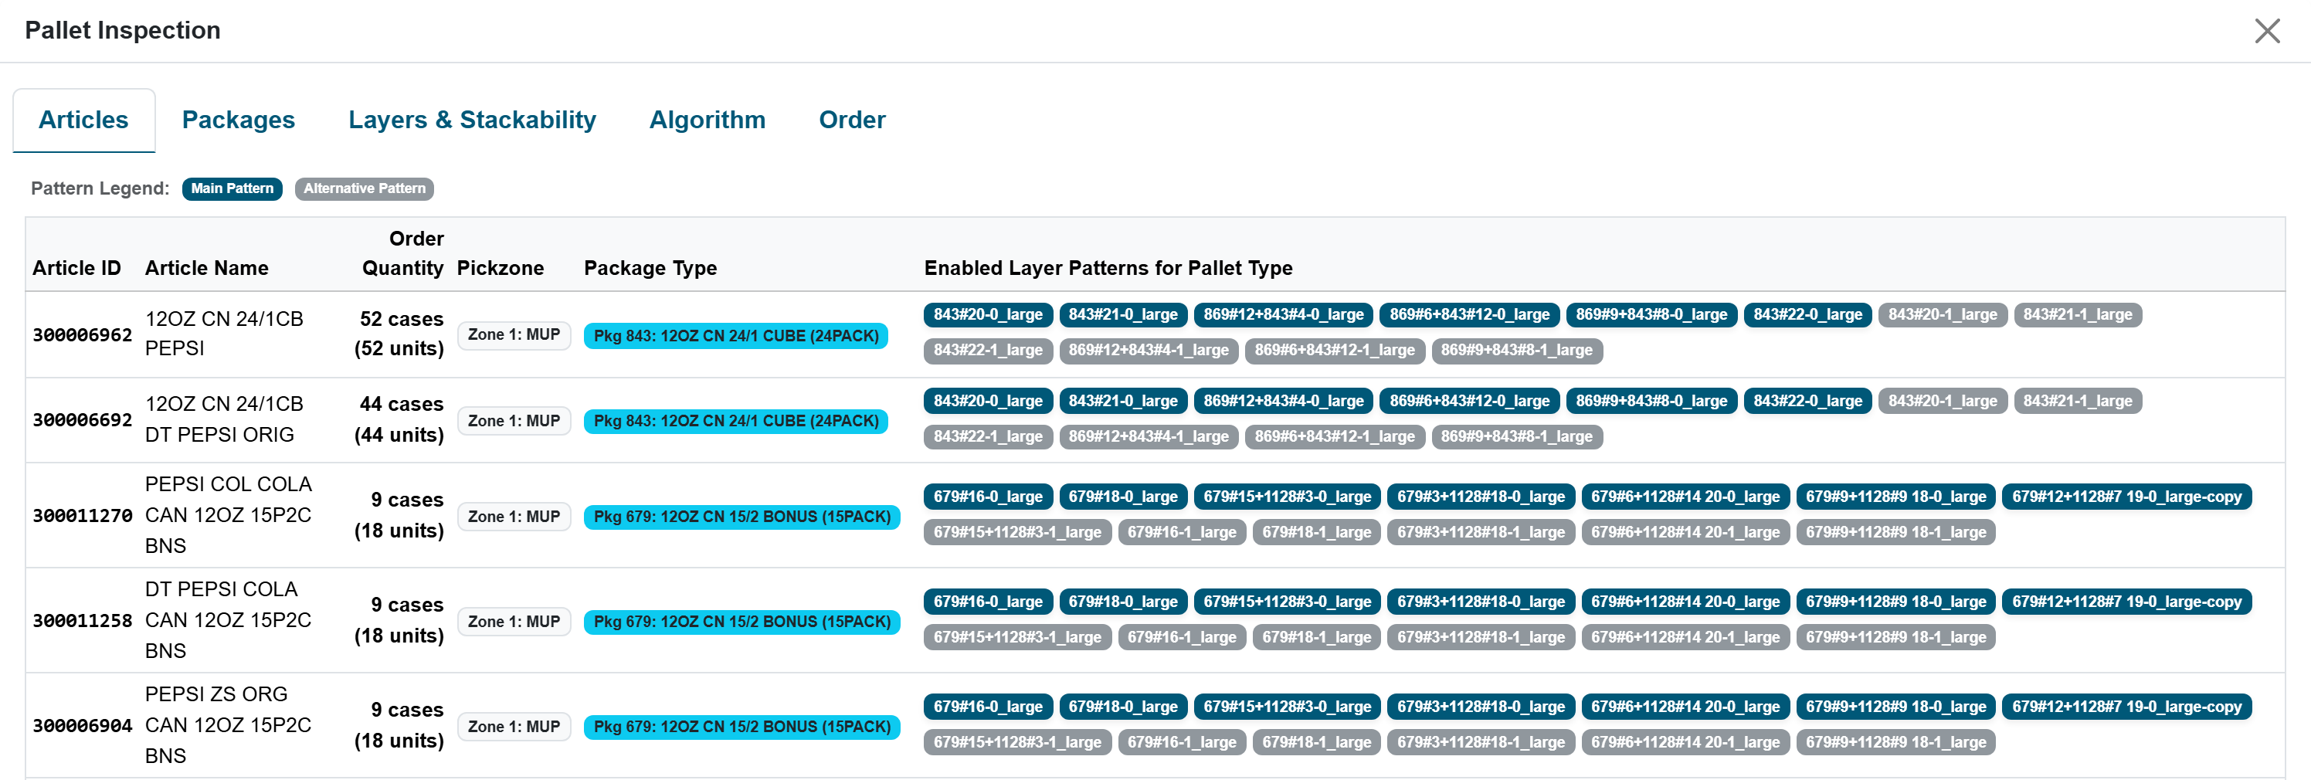The width and height of the screenshot is (2311, 780).
Task: Select 679#12+1128#7 19-0_large-copy pattern for 300011270
Action: (x=2126, y=497)
